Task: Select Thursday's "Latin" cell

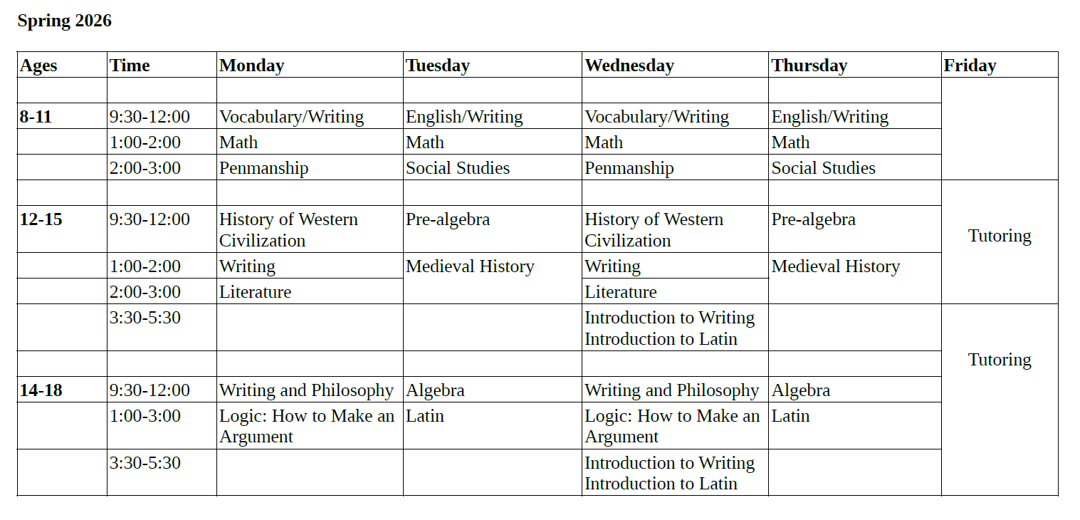Action: [x=790, y=416]
